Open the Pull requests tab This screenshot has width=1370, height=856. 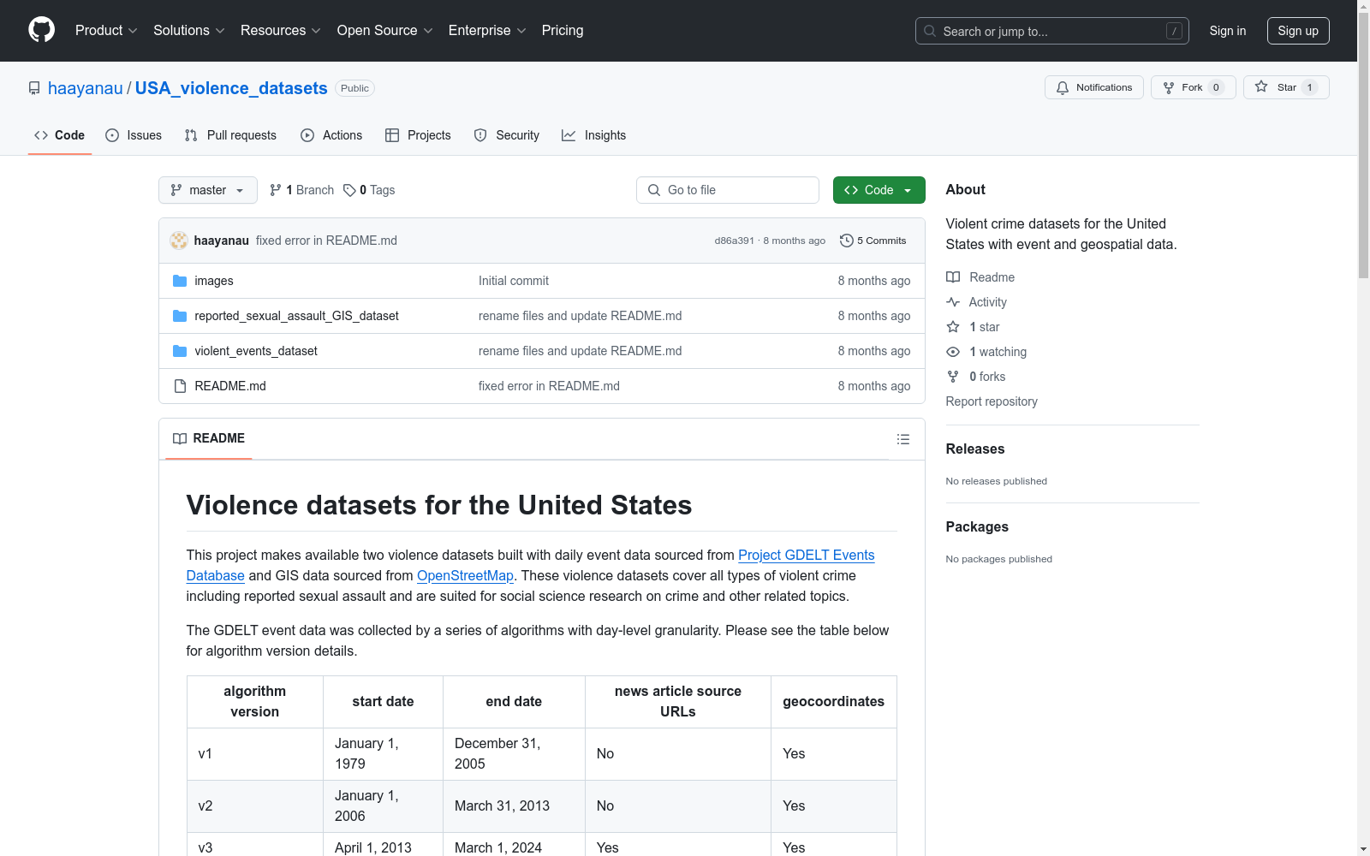[230, 135]
